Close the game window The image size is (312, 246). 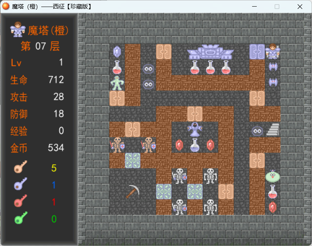coord(300,7)
